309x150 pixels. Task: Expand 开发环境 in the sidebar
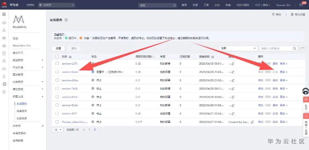(42, 67)
